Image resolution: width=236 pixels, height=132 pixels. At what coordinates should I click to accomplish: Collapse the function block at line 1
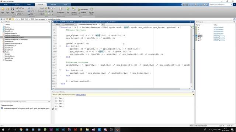coord(60,27)
